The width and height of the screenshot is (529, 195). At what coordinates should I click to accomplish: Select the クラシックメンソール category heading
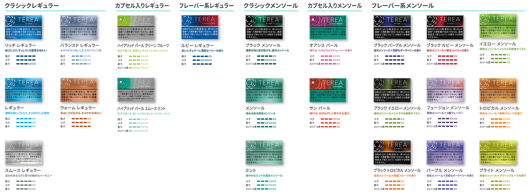(x=271, y=6)
